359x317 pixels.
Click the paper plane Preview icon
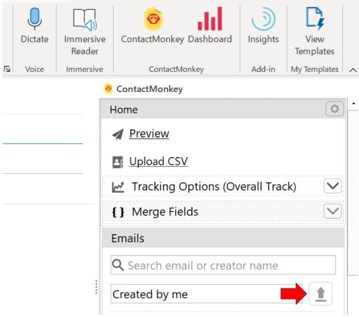click(x=118, y=134)
